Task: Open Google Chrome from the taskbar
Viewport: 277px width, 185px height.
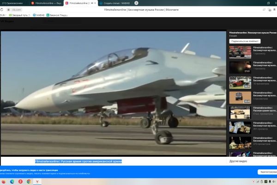Action: click(29, 182)
